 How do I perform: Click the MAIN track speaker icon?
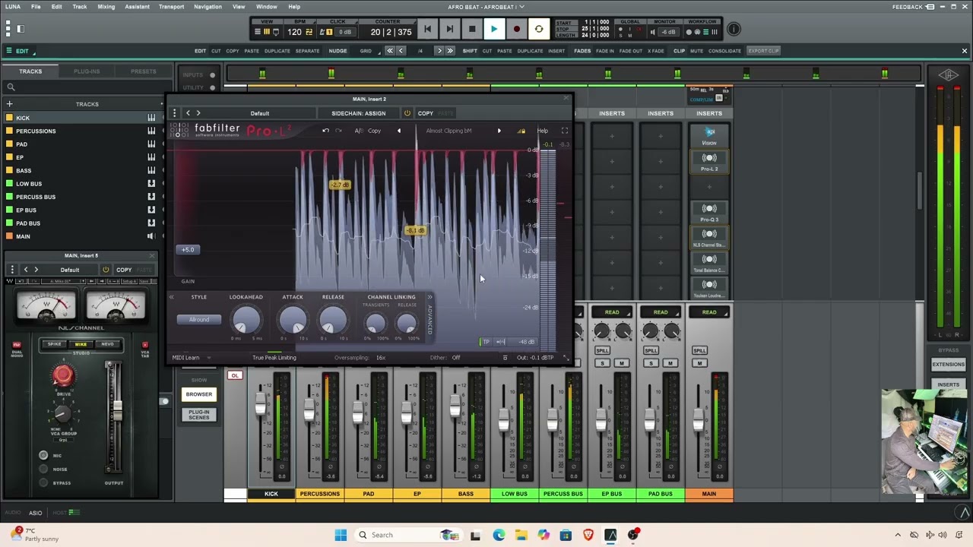coord(151,236)
